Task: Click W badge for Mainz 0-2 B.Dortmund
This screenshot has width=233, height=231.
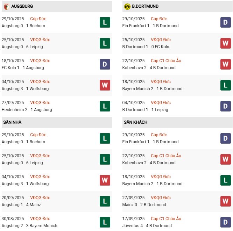Action: pyautogui.click(x=225, y=201)
